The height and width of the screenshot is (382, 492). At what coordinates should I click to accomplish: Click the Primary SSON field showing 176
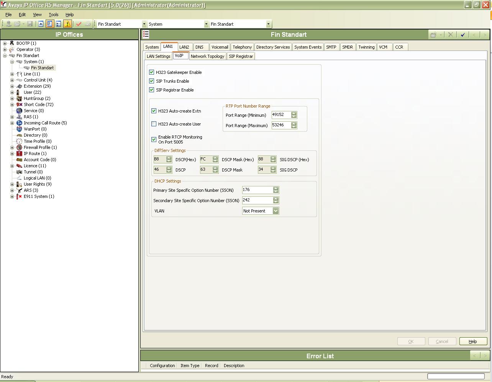[x=257, y=190]
